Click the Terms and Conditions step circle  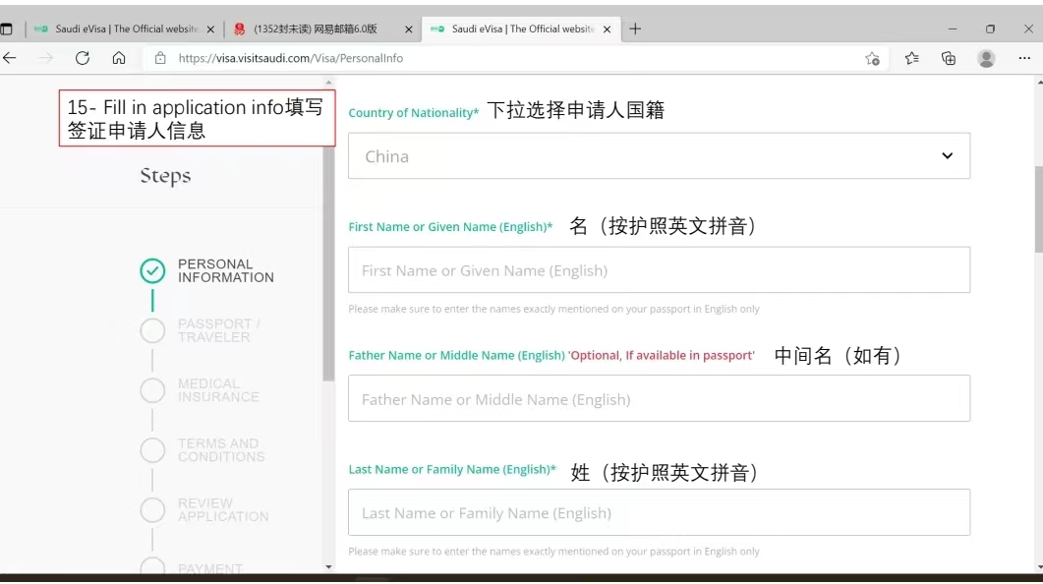pos(152,450)
